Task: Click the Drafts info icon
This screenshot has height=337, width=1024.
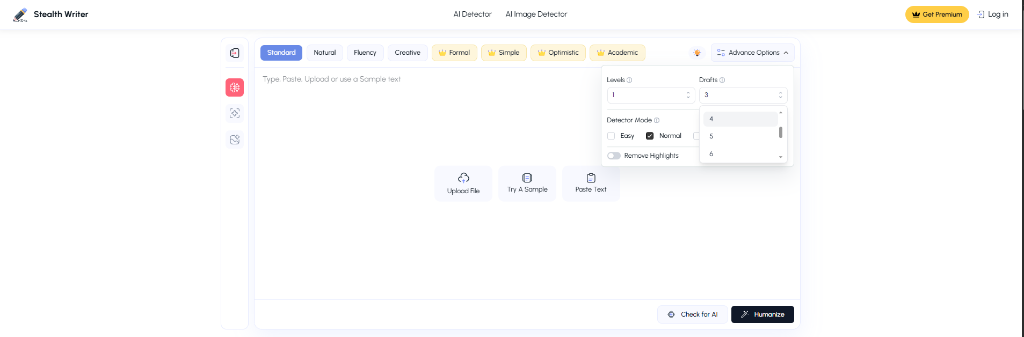Action: point(722,80)
